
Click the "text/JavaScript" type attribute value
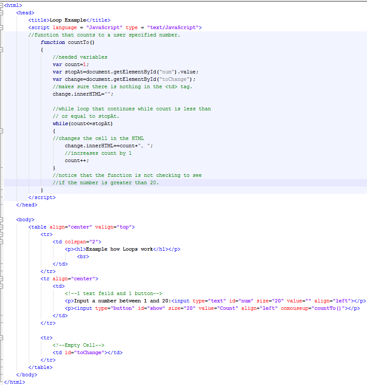pyautogui.click(x=173, y=27)
